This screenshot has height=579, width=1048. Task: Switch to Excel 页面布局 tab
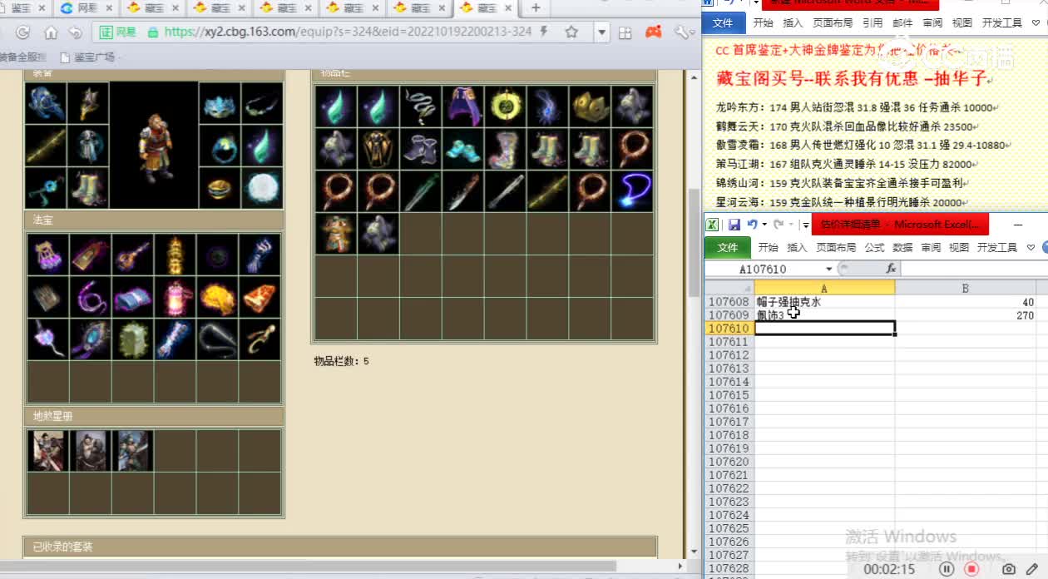tap(836, 247)
